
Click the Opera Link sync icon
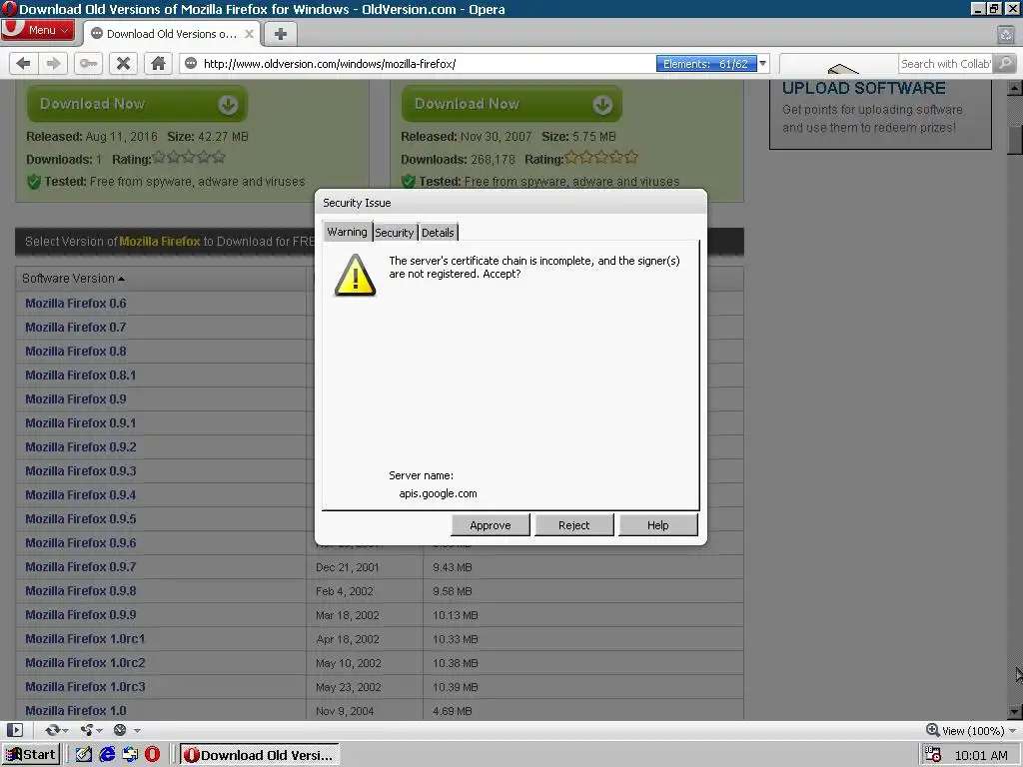point(52,730)
